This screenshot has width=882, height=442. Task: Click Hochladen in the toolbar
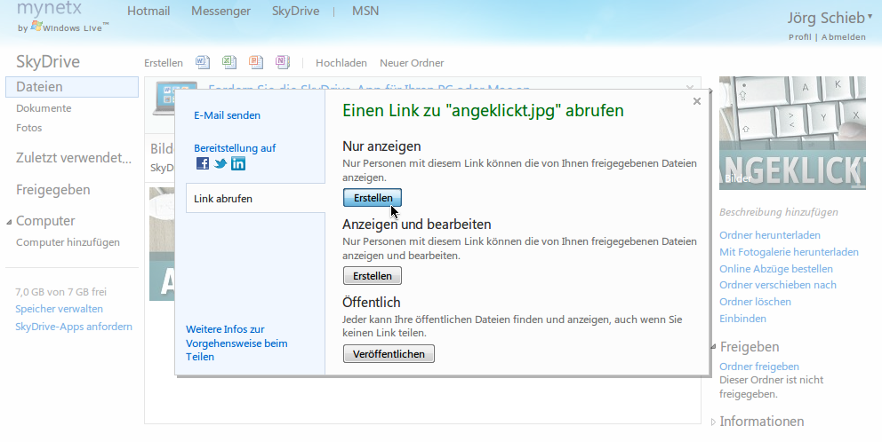341,63
